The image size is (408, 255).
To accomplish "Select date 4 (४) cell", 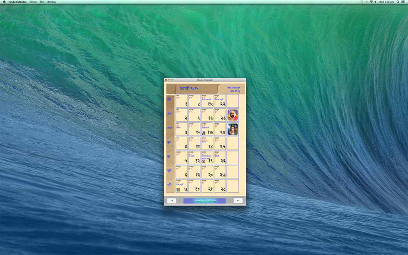I will pos(182,143).
